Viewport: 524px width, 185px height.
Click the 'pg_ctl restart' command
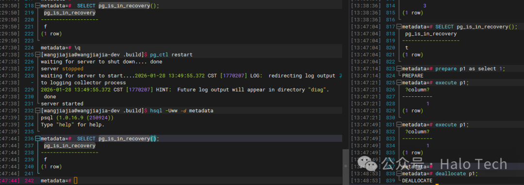[171, 55]
